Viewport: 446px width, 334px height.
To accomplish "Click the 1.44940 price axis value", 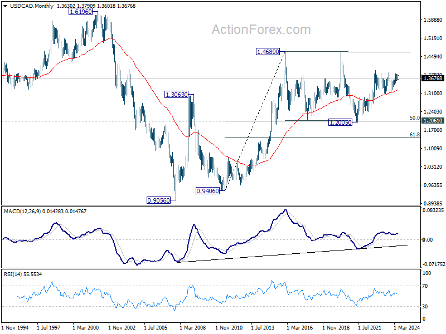I will point(433,57).
